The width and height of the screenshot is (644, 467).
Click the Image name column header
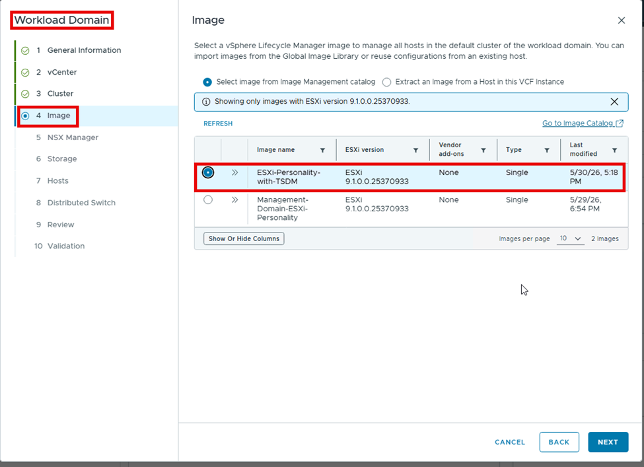(x=275, y=150)
